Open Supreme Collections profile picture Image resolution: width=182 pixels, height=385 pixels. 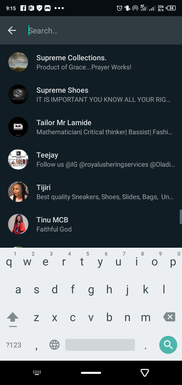pyautogui.click(x=18, y=62)
